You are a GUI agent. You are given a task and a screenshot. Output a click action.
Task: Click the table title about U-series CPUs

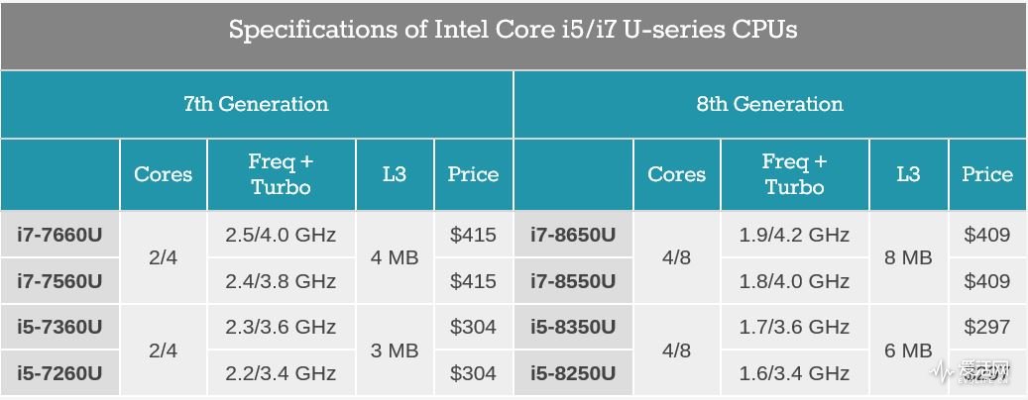[514, 30]
